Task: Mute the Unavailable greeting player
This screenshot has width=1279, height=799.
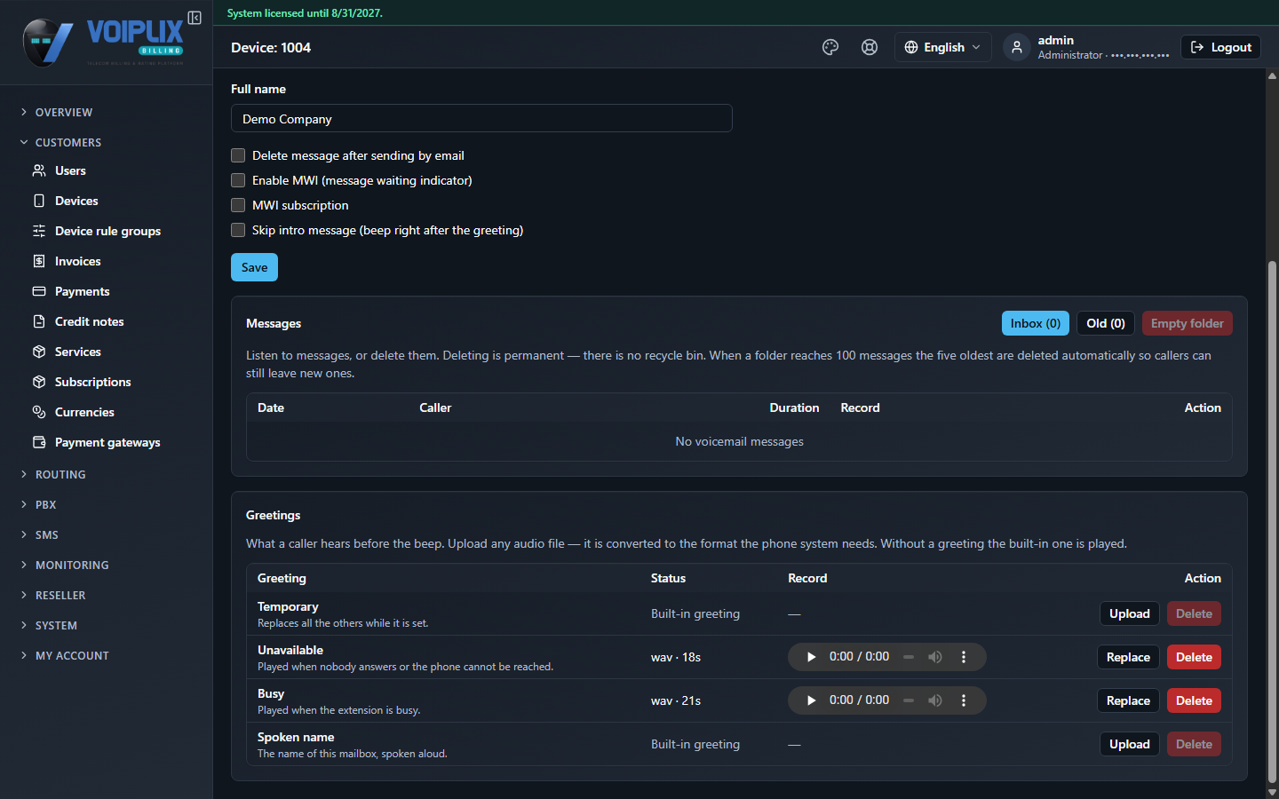Action: [x=935, y=657]
